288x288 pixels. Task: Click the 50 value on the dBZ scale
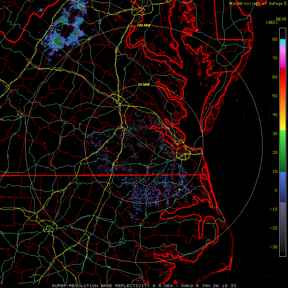275,96
